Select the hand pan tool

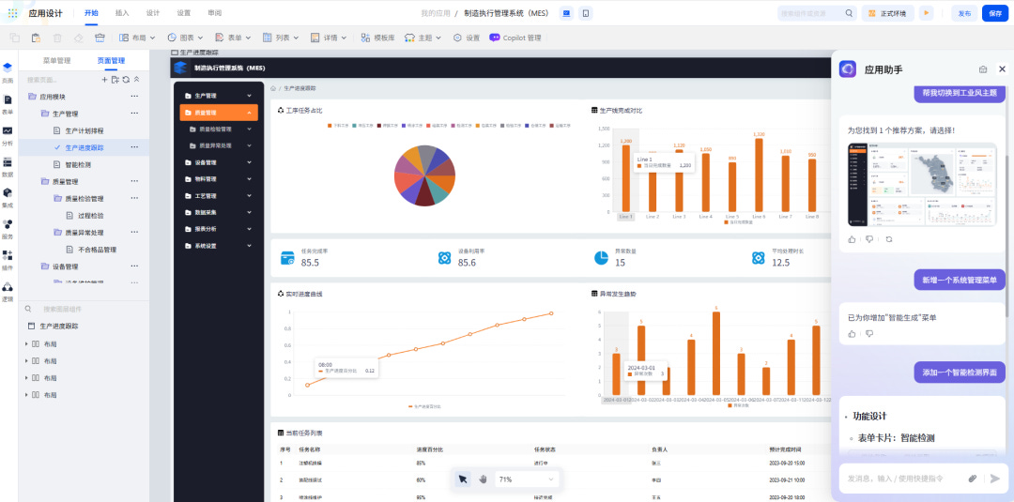tap(483, 479)
